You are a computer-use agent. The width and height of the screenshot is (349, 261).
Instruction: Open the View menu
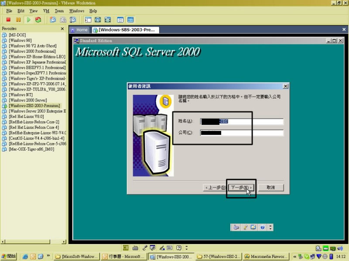(x=34, y=11)
